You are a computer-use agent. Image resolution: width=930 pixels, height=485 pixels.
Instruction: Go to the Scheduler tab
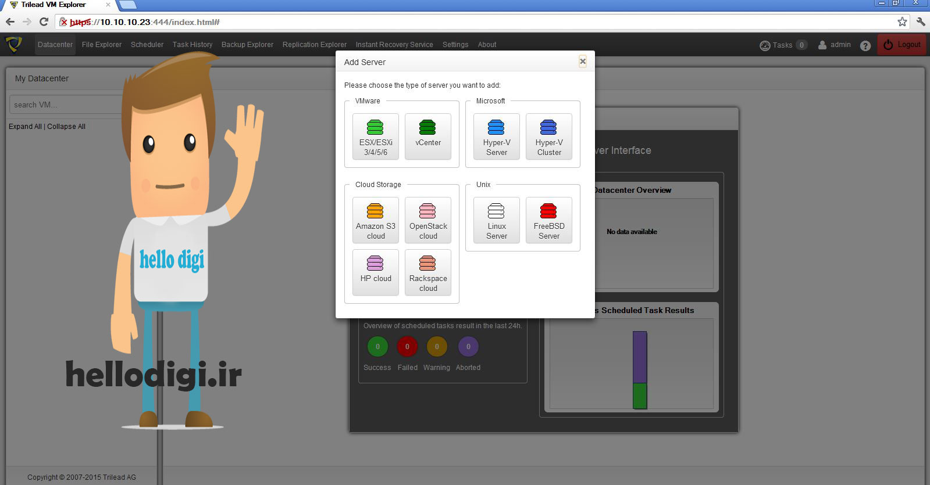[147, 45]
